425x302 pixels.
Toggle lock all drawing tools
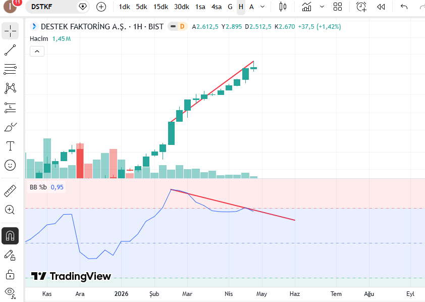tap(10, 275)
